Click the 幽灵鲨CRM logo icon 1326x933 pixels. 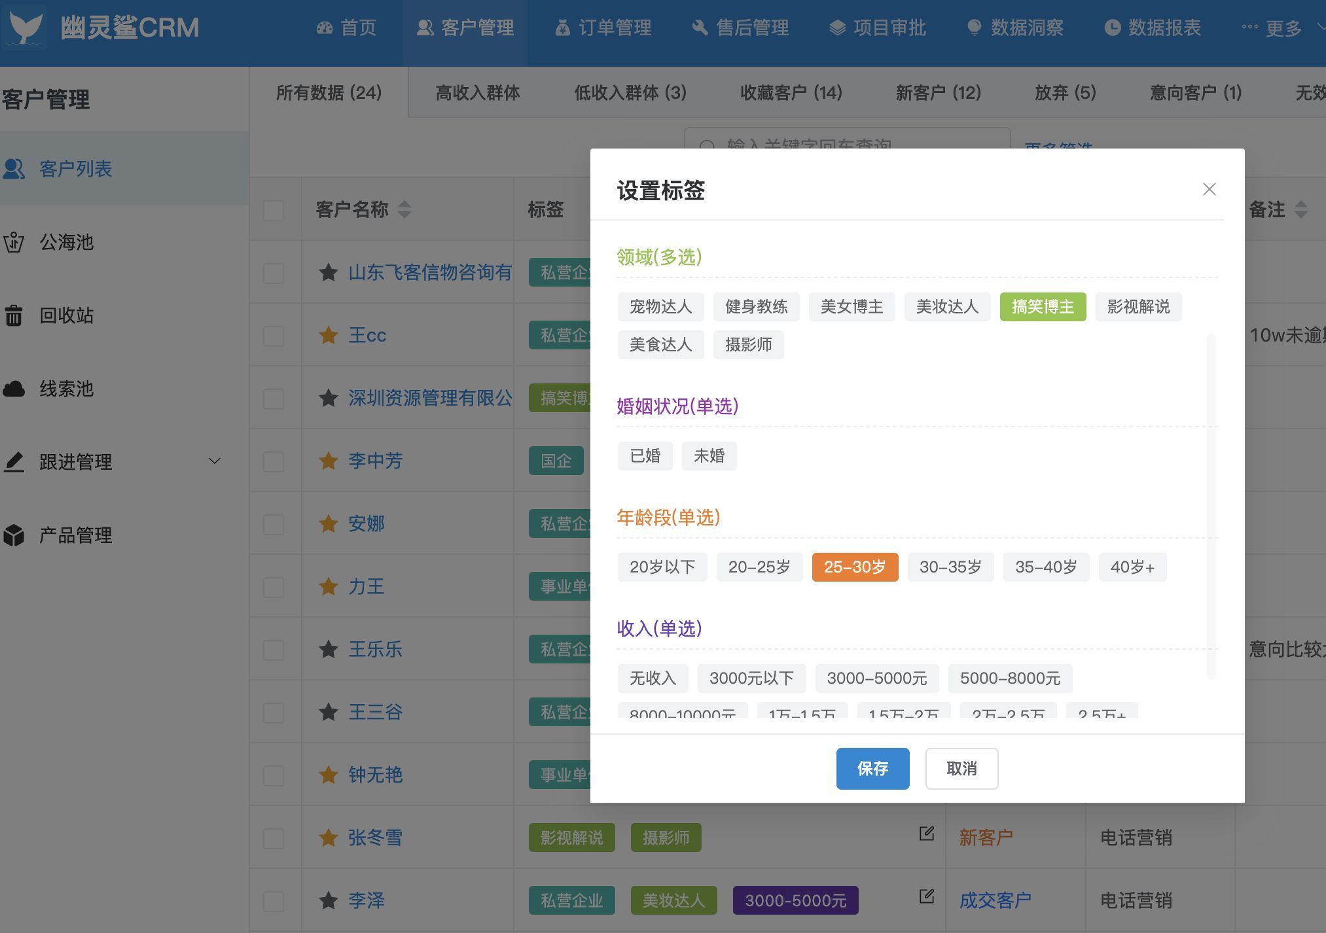24,27
